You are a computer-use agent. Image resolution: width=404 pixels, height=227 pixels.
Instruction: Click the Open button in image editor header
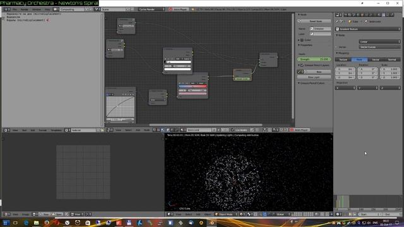pos(57,214)
